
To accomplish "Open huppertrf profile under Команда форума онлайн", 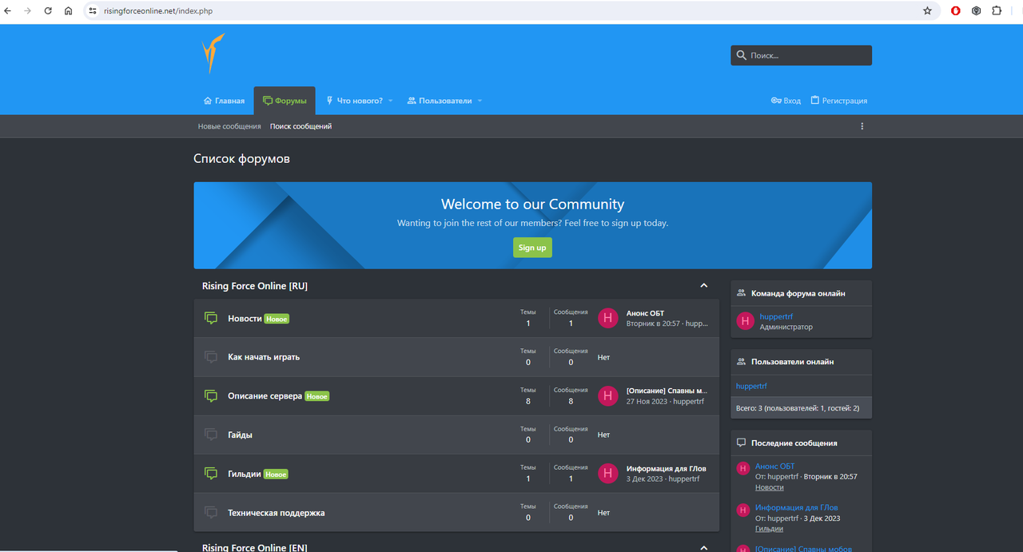I will (x=776, y=316).
